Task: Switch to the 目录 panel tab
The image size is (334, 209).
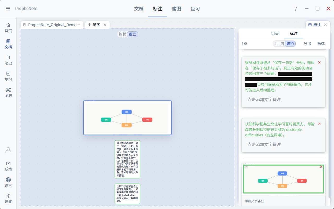Action: 275,34
